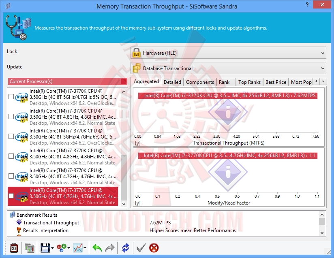Click the 7.62MTPS value in results
This screenshot has width=334, height=258.
(x=160, y=223)
